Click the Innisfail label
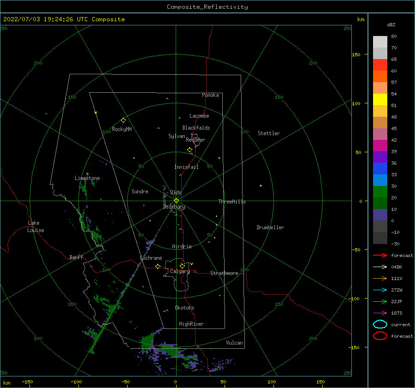This screenshot has height=388, width=415. tap(186, 167)
